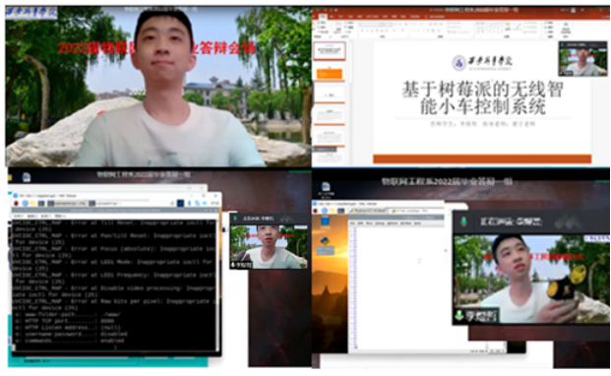611x376 pixels.
Task: Select the first slide thumbnail with red border
Action: click(x=330, y=50)
